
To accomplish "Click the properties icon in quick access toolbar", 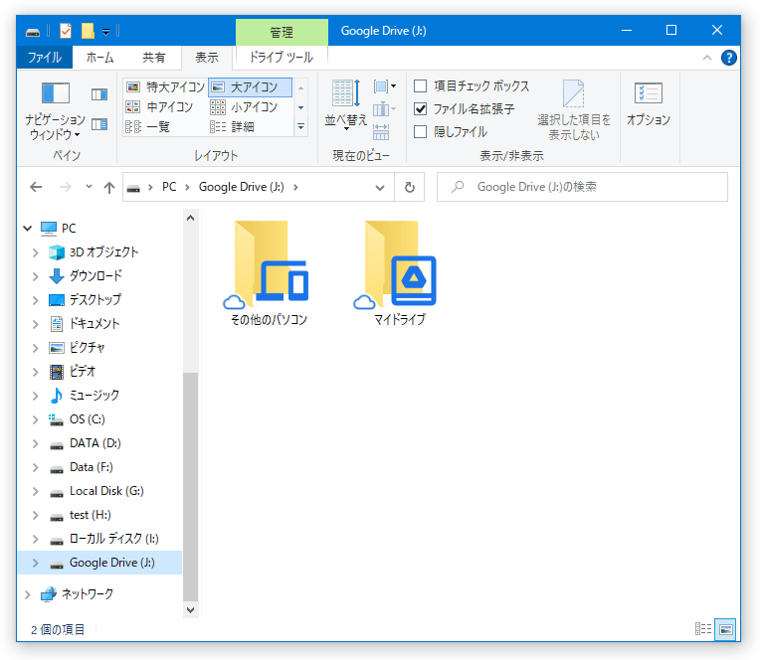I will pyautogui.click(x=66, y=31).
